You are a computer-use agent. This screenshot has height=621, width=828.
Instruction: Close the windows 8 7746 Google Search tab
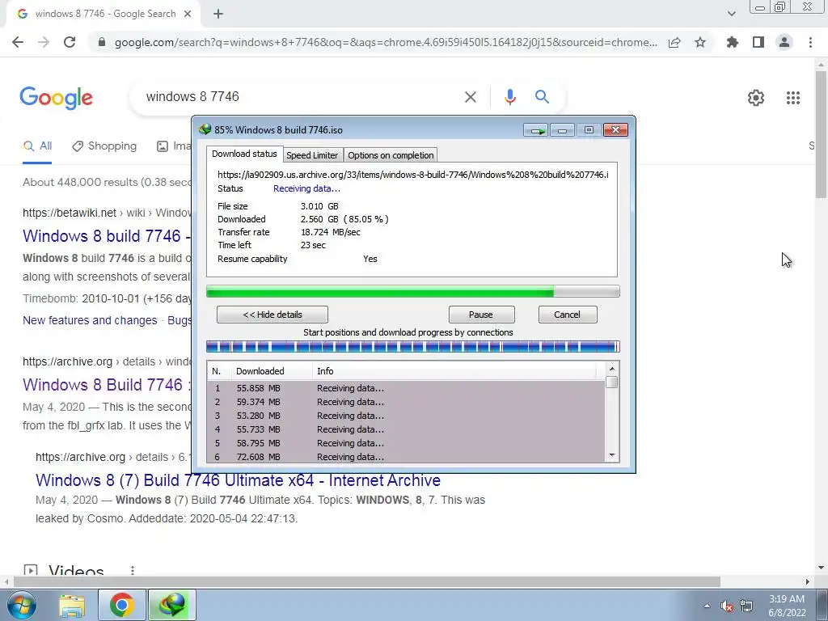[x=188, y=15]
